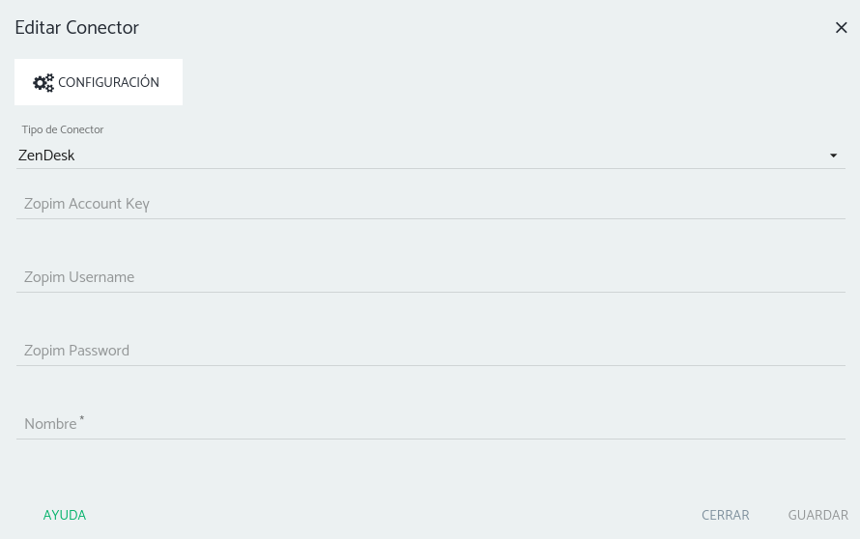Click the Zopim Username placeholder text
Viewport: 860px width, 539px height.
point(79,277)
